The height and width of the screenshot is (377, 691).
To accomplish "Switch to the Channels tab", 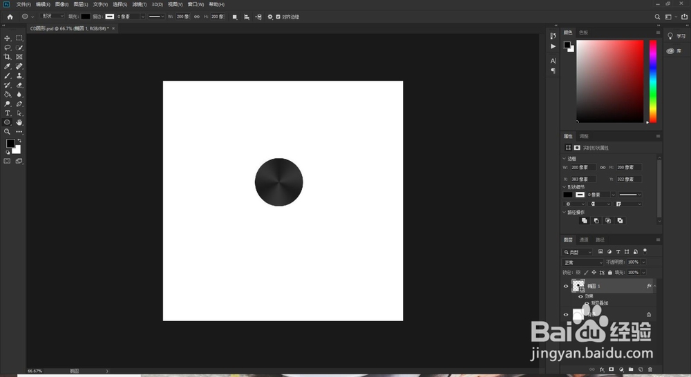I will click(x=584, y=240).
